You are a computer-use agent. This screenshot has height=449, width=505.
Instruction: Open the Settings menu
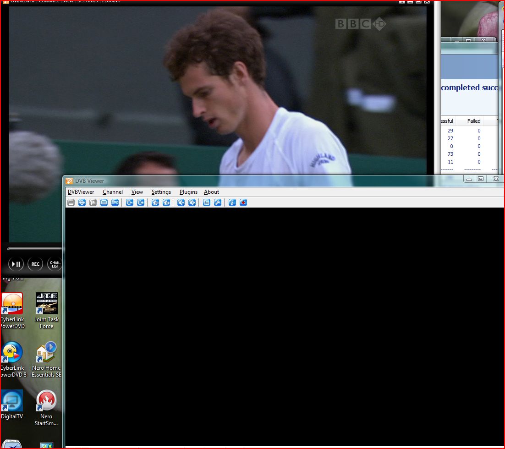tap(161, 192)
